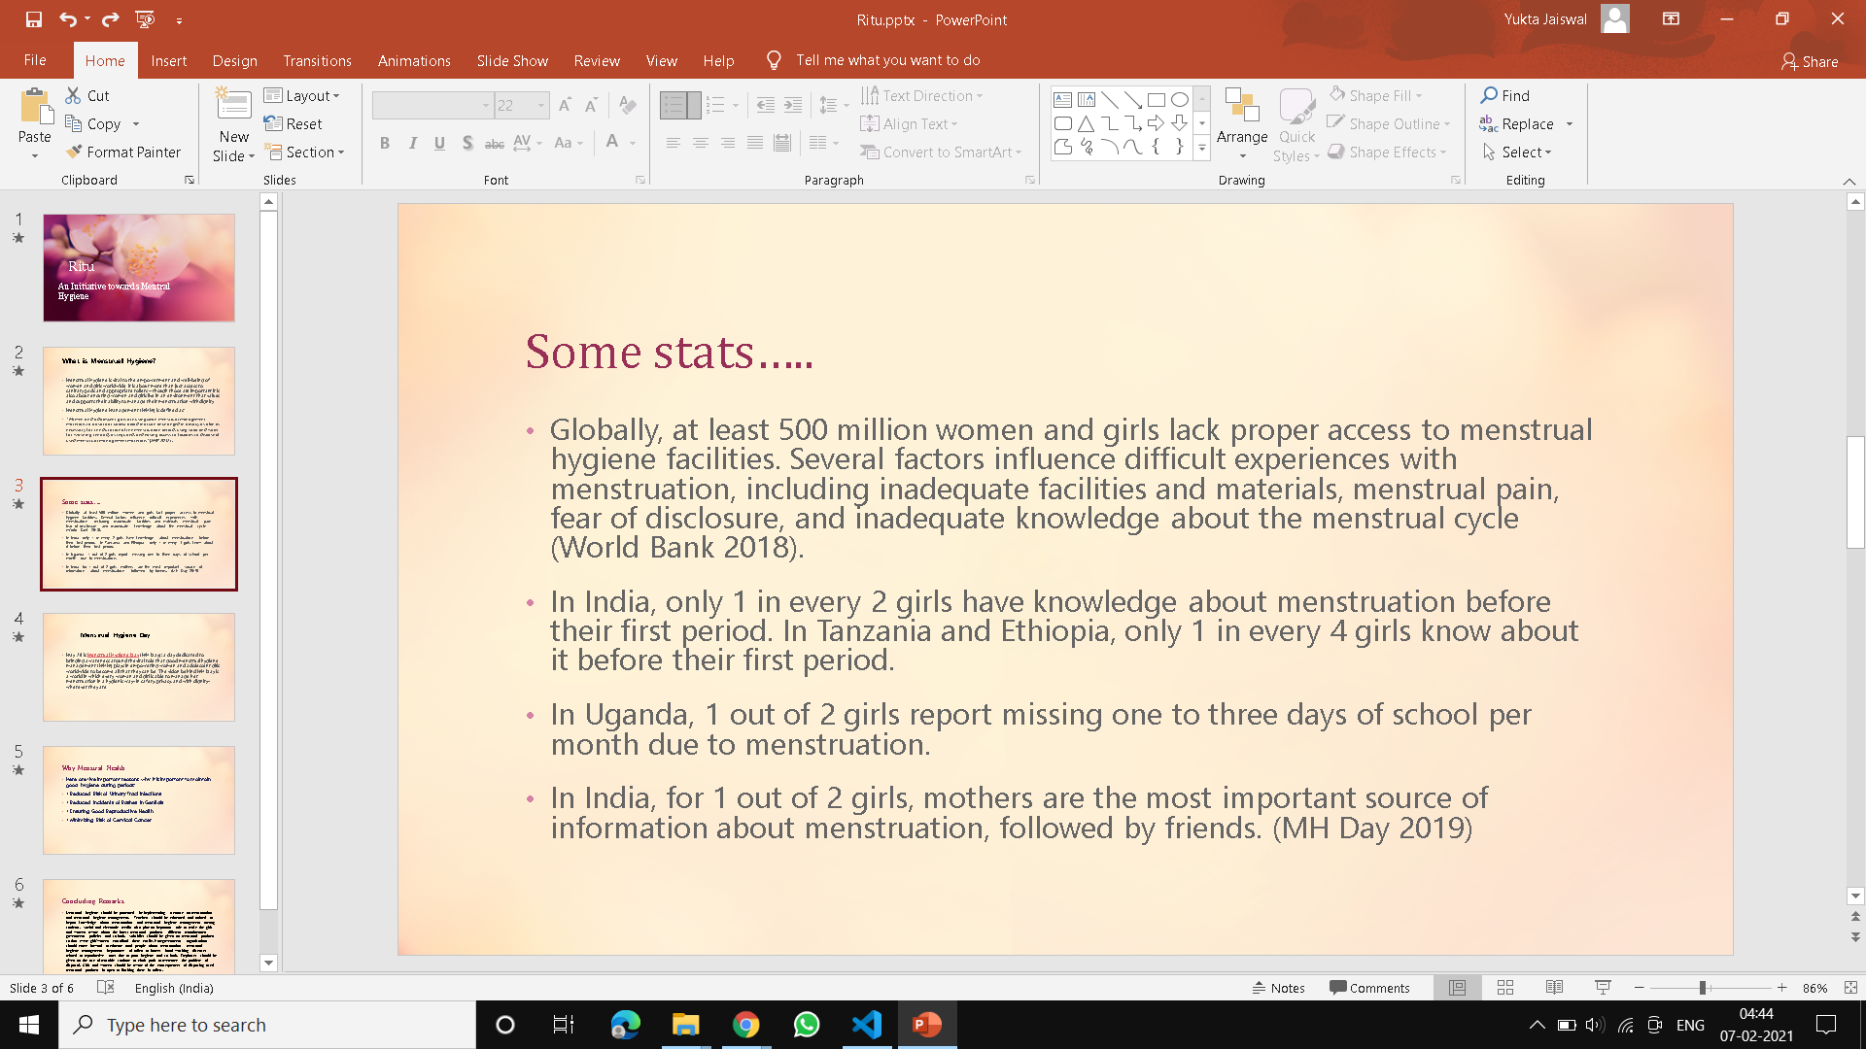Select the Format Painter tool
The image size is (1866, 1049).
tap(123, 152)
